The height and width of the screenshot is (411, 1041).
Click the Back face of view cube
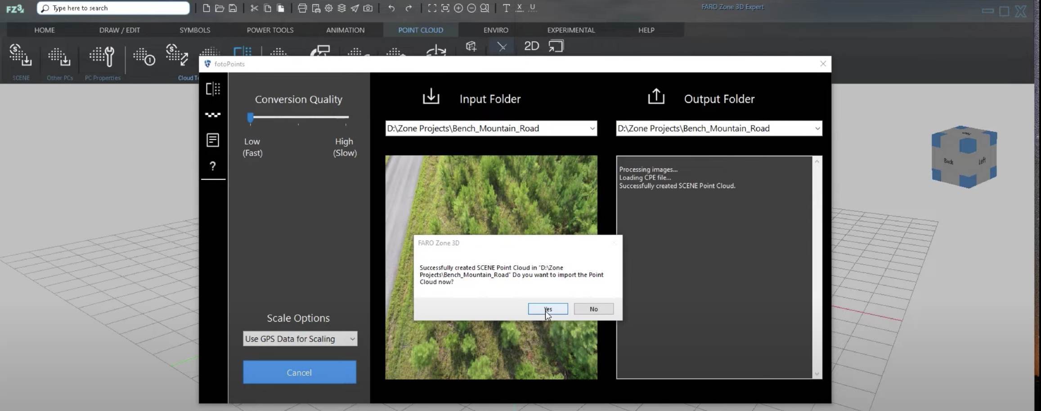pyautogui.click(x=948, y=161)
